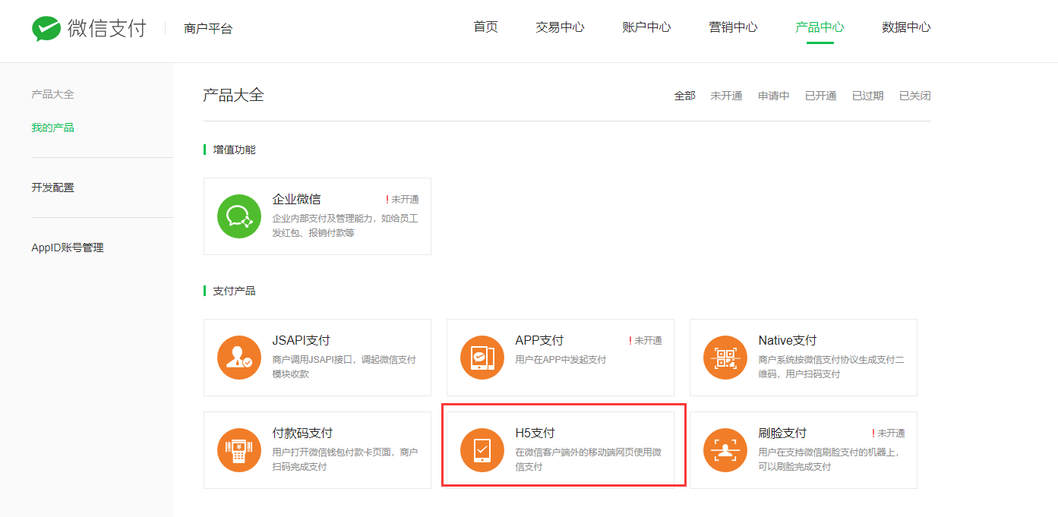Filter the list by 申请中
Image resolution: width=1058 pixels, height=517 pixels.
click(x=773, y=96)
